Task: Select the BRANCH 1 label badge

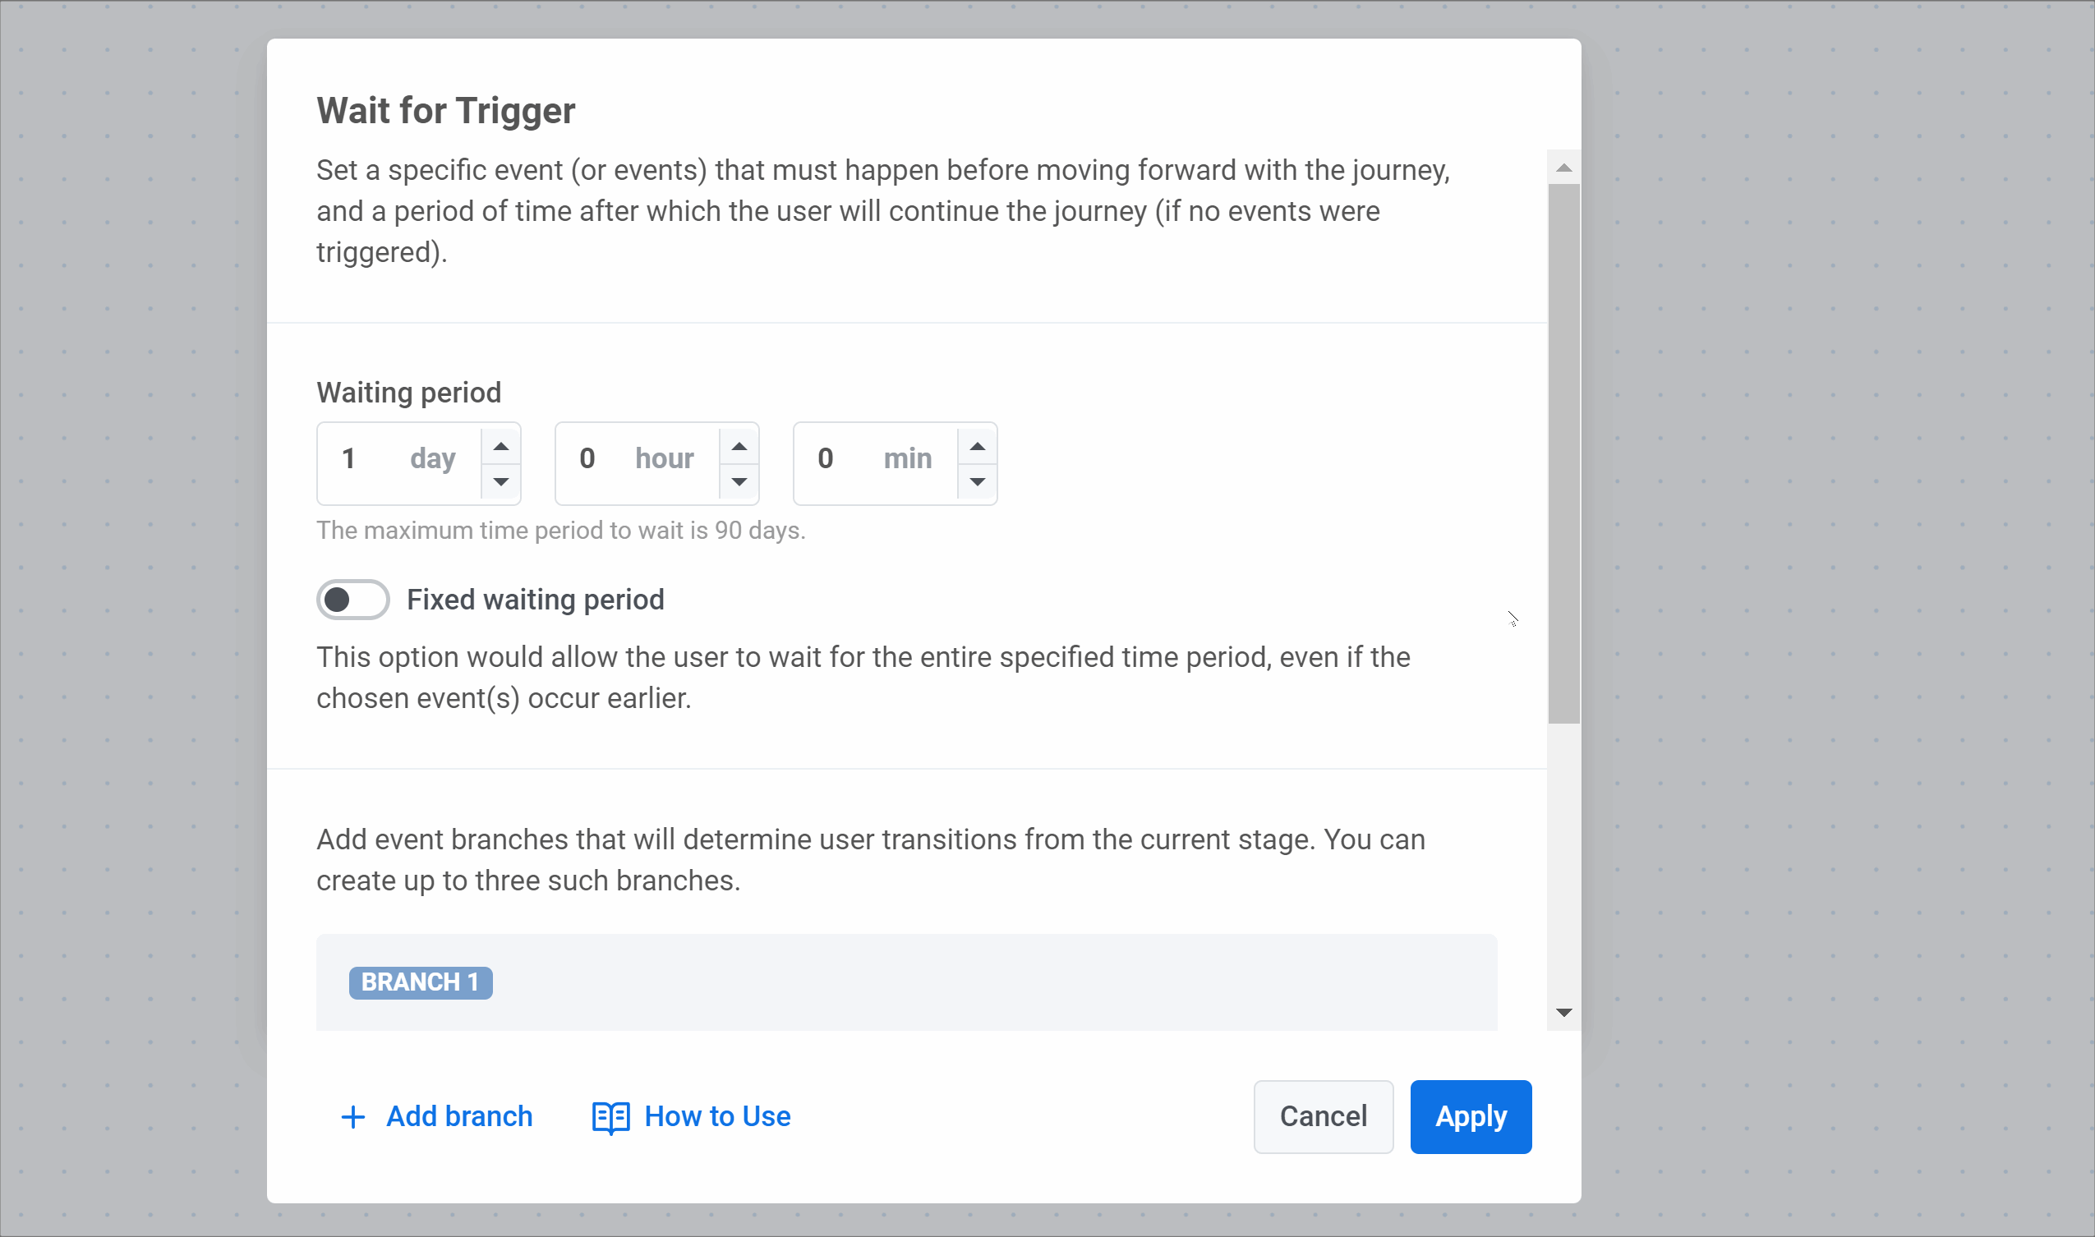Action: point(421,982)
